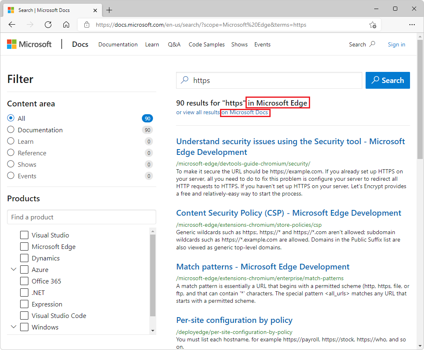Open the Code Samples menu item

point(206,44)
